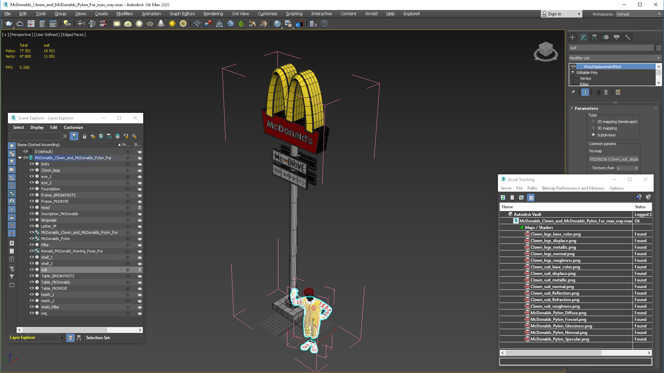
Task: Open Customize menu in Scene Explorer
Action: tap(73, 127)
